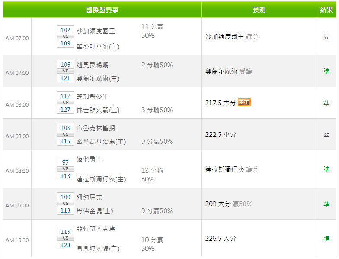
Task: Select team 密爾瓦基公鹿(主)
Action: (101, 141)
